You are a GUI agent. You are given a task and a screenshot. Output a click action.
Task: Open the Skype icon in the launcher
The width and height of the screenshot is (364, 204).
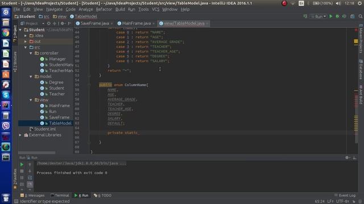point(6,95)
